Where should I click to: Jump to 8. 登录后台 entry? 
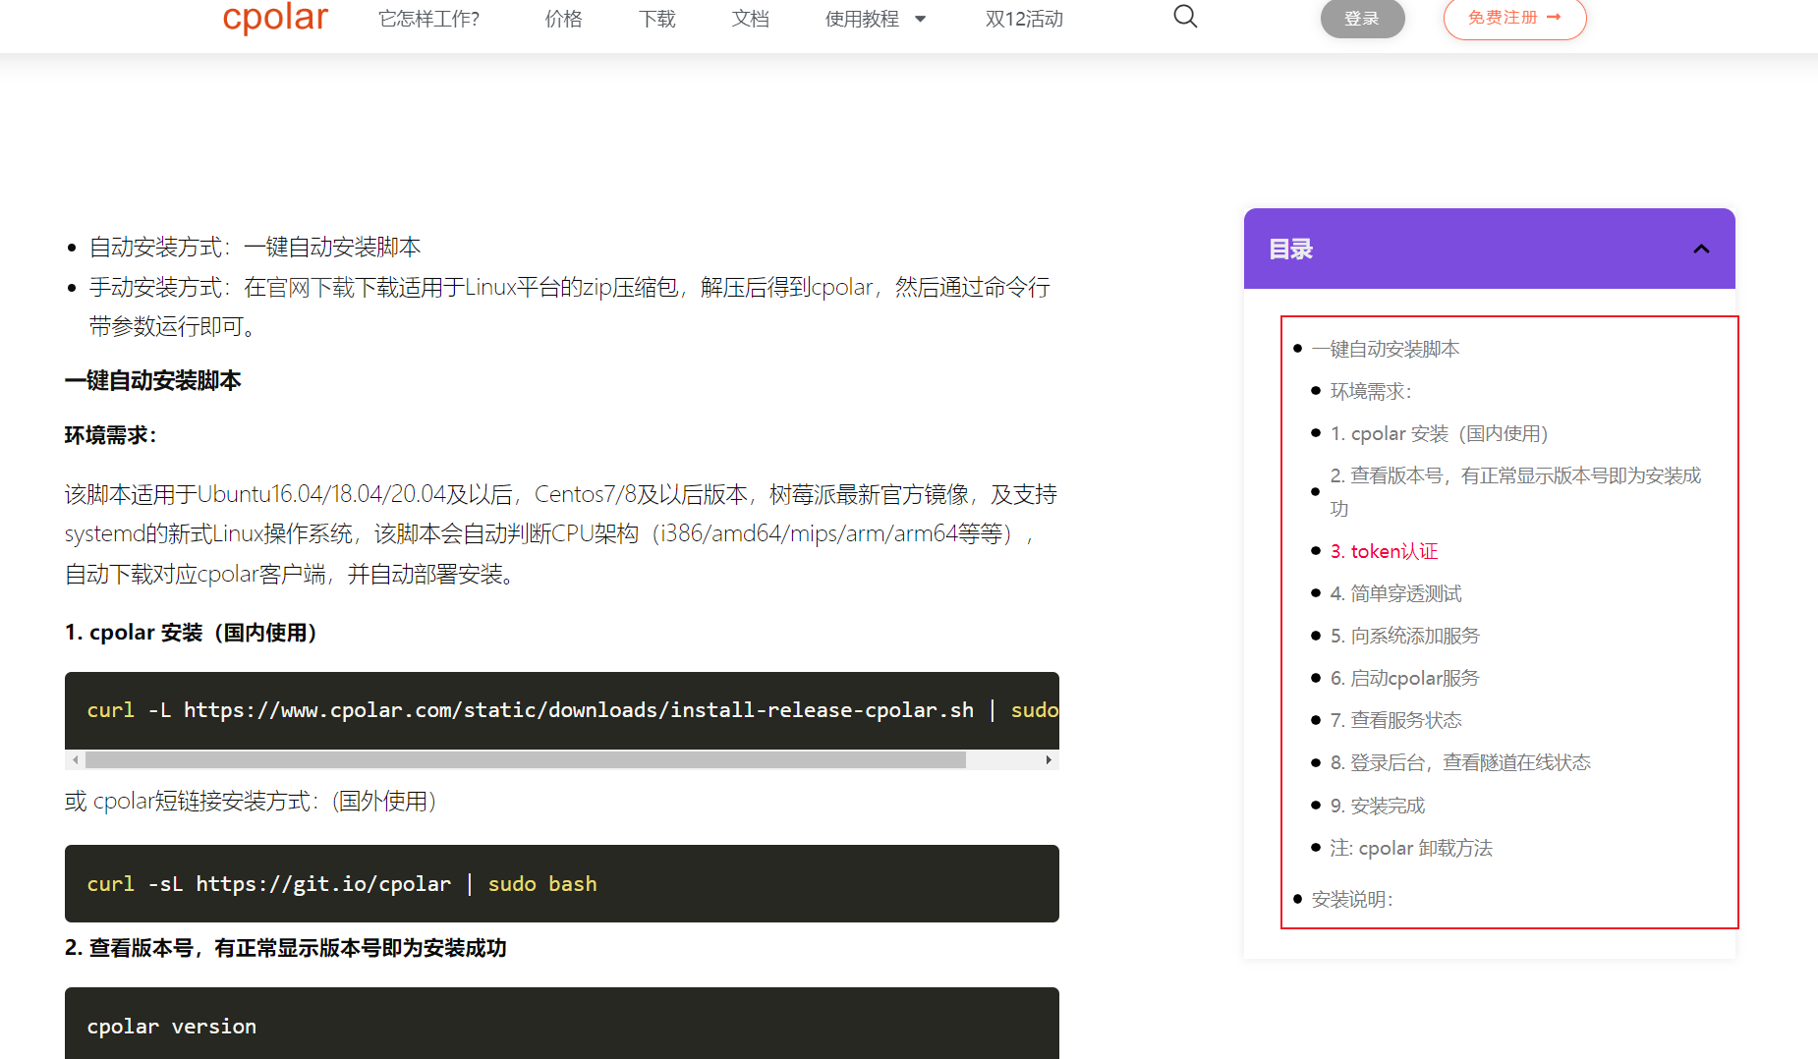pos(1460,762)
